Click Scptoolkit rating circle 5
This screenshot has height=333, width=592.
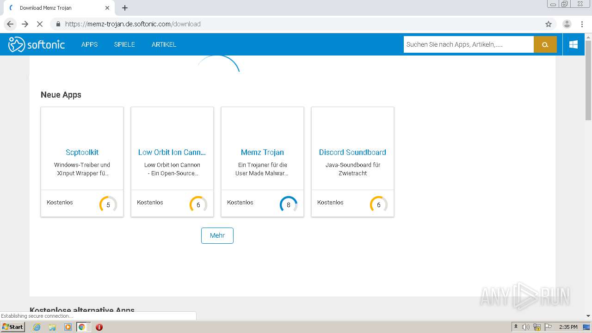[x=108, y=204]
